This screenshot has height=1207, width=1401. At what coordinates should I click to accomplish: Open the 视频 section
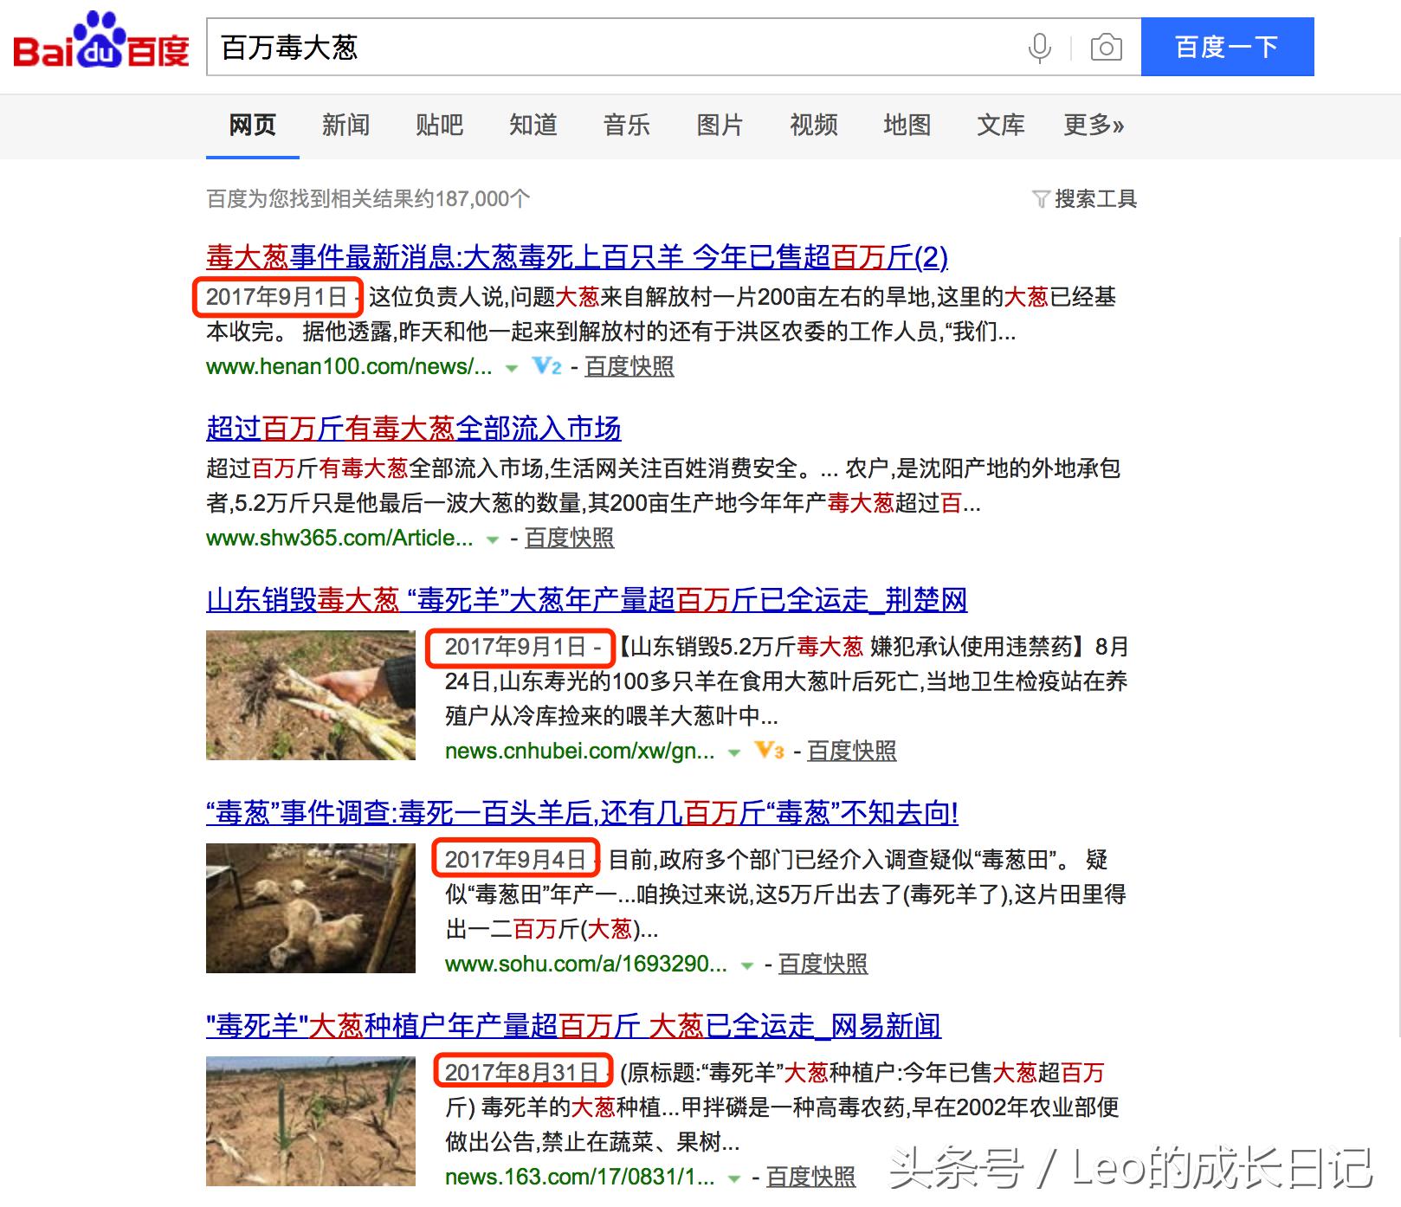click(812, 126)
